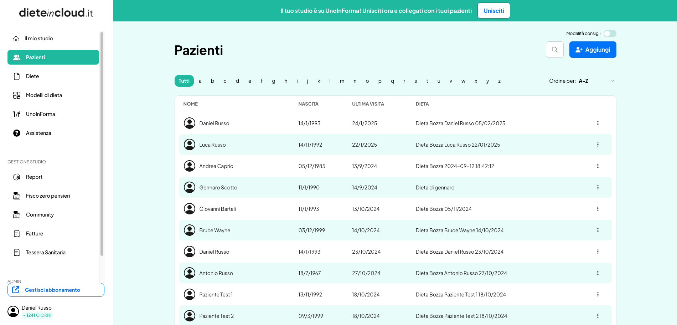This screenshot has height=325, width=677.
Task: Open the Diete document icon
Action: pyautogui.click(x=17, y=76)
